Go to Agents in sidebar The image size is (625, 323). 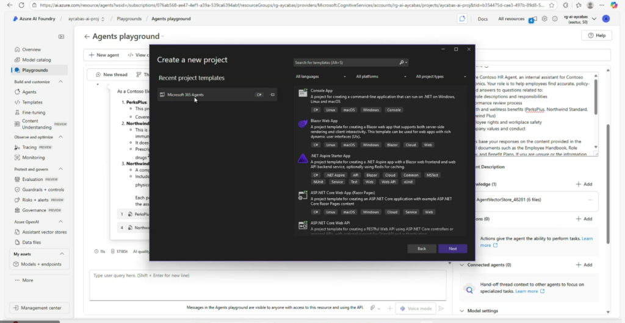click(29, 92)
